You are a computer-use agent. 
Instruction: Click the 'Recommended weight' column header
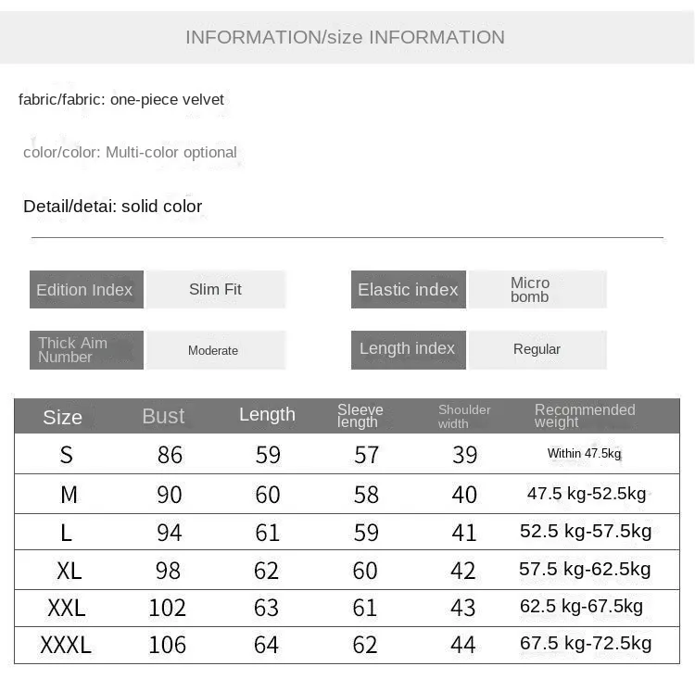585,416
